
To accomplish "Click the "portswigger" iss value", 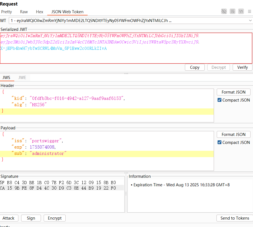I will [x=46, y=141].
